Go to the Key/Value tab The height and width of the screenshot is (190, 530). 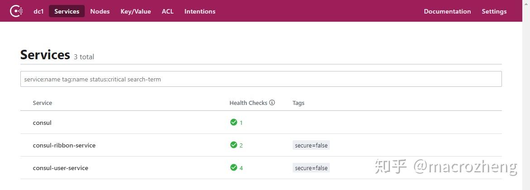[135, 11]
